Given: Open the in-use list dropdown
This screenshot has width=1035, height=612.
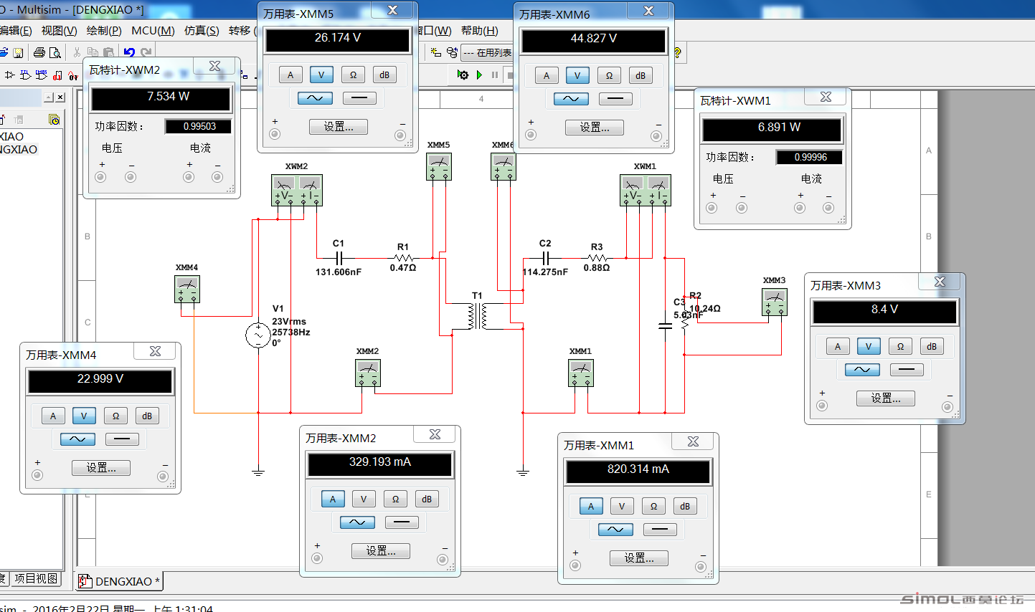Looking at the screenshot, I should point(487,52).
